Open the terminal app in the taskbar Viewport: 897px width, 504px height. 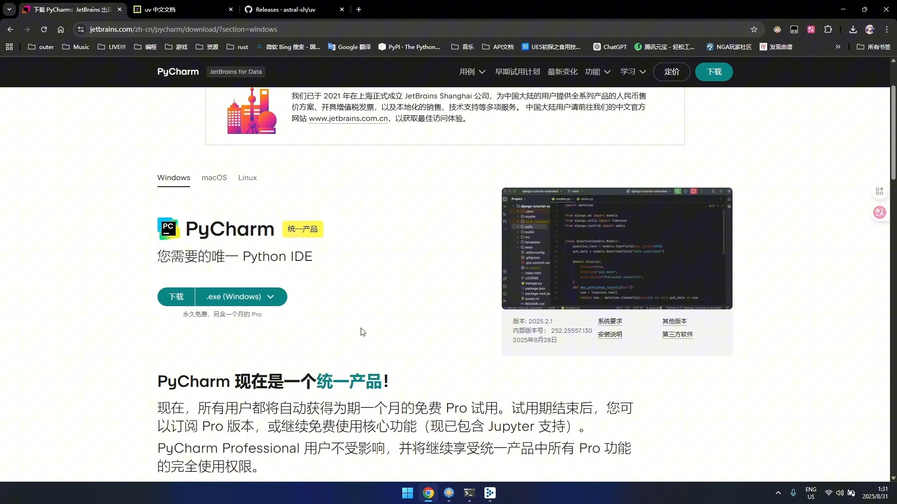coord(469,493)
